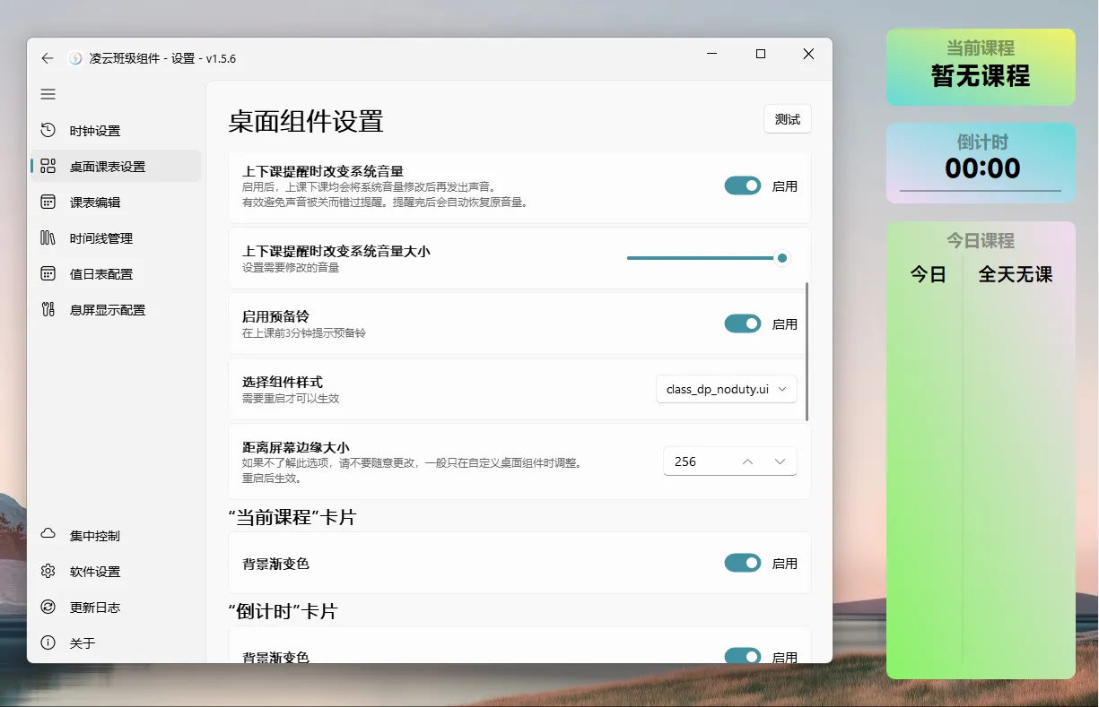Click the calendar icon for 值日表配置

(x=48, y=274)
